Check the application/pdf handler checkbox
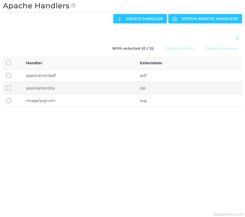This screenshot has height=217, width=245. (x=9, y=76)
